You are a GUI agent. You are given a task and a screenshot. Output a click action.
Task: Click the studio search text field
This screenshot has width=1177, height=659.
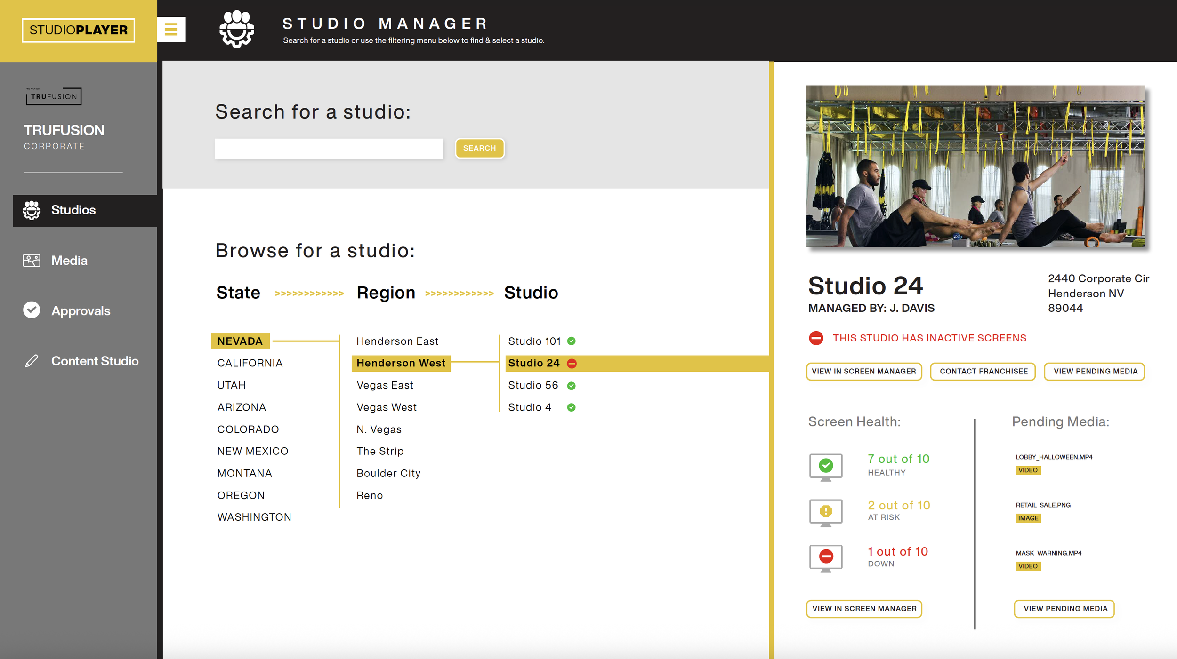click(x=329, y=149)
